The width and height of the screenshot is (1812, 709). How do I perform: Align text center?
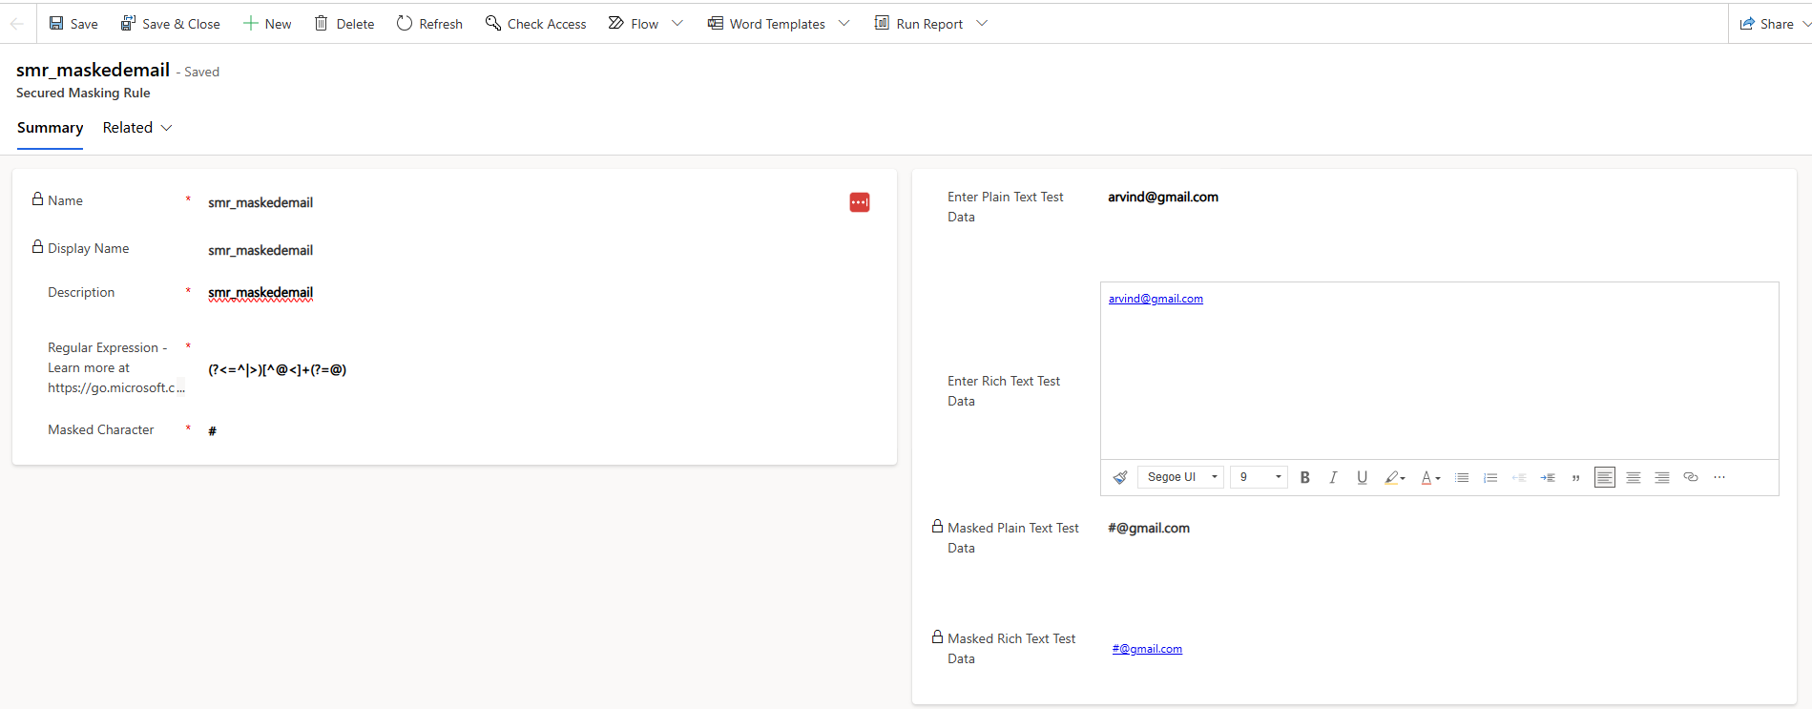tap(1634, 477)
